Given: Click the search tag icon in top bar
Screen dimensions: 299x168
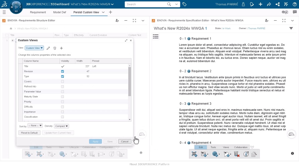Looking at the screenshot, I should coord(184,4).
